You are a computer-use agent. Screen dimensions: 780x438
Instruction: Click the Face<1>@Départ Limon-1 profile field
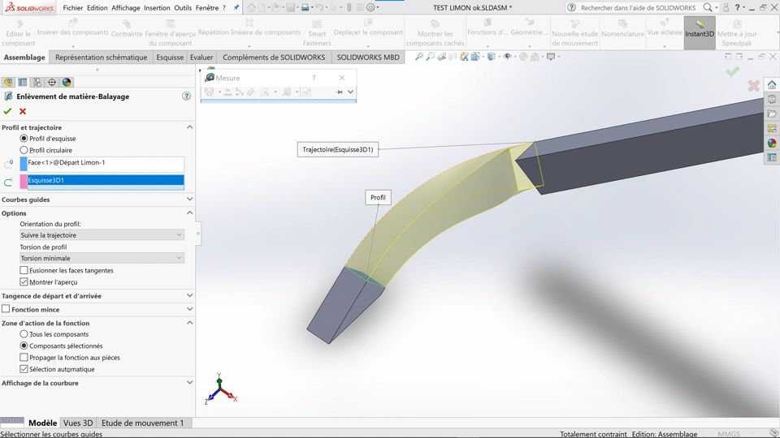point(106,163)
